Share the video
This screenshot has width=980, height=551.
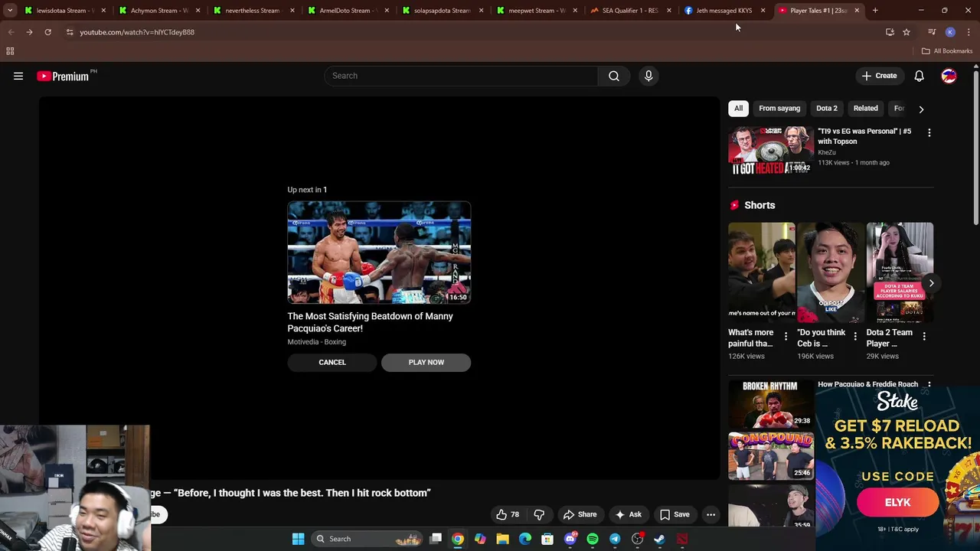pyautogui.click(x=580, y=514)
